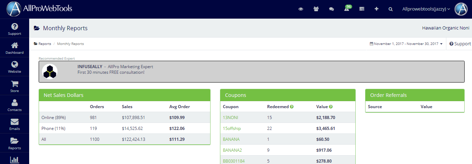Click the bar chart icon in the sidebar
Viewport: 472px width, 164px height.
tap(14, 159)
